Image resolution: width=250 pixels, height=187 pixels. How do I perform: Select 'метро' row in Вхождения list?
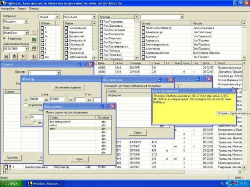tap(80, 125)
